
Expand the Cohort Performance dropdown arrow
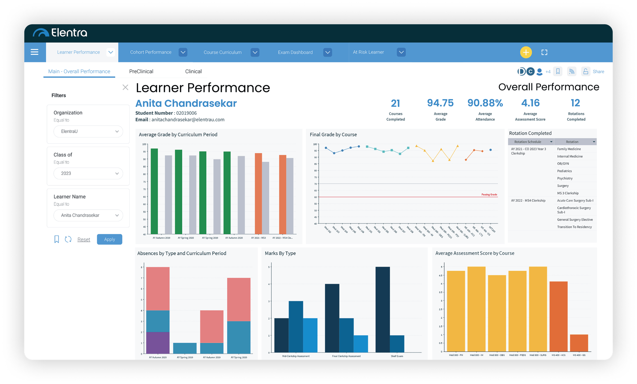(183, 52)
